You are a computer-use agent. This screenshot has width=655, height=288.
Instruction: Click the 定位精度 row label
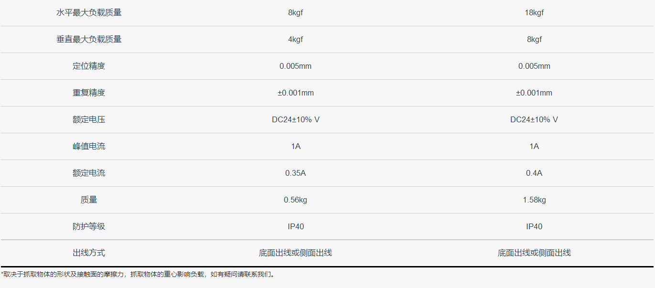tap(89, 66)
